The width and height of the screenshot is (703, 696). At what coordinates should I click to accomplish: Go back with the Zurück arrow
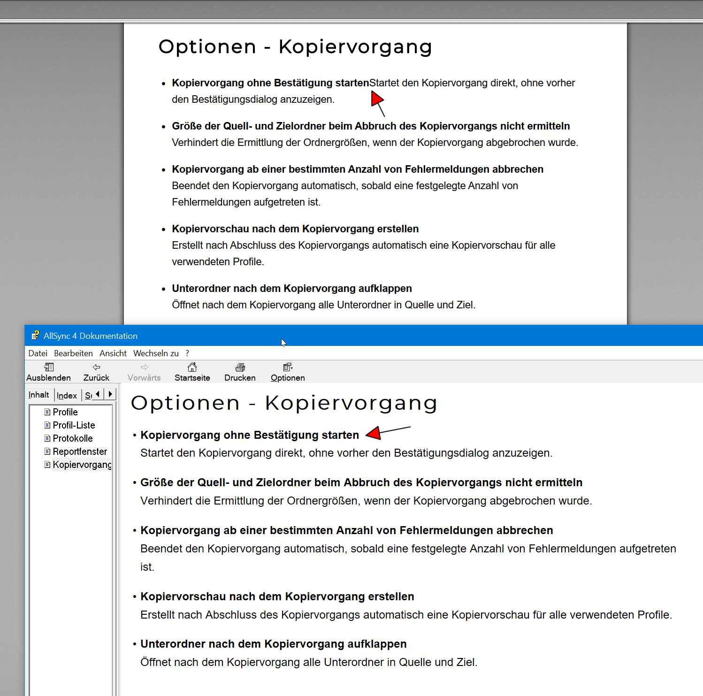[x=96, y=367]
